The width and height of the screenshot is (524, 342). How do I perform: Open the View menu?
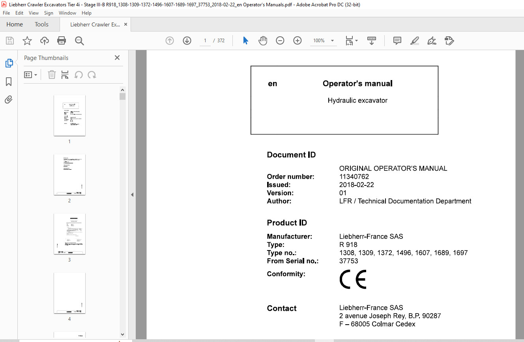(x=34, y=13)
